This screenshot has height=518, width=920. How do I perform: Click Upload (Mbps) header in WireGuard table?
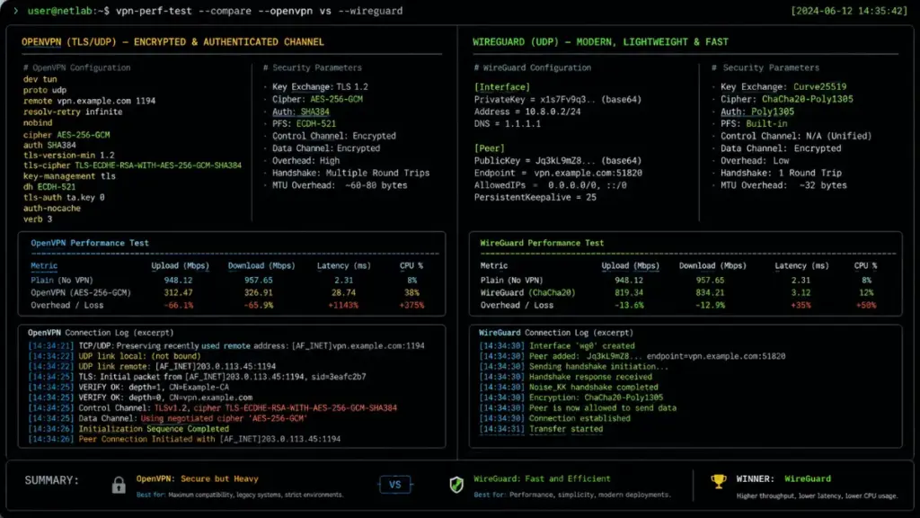coord(630,266)
